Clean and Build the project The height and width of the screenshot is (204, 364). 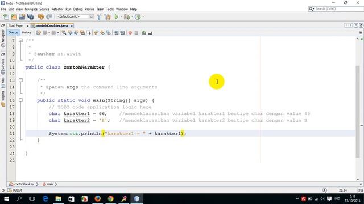(x=107, y=16)
